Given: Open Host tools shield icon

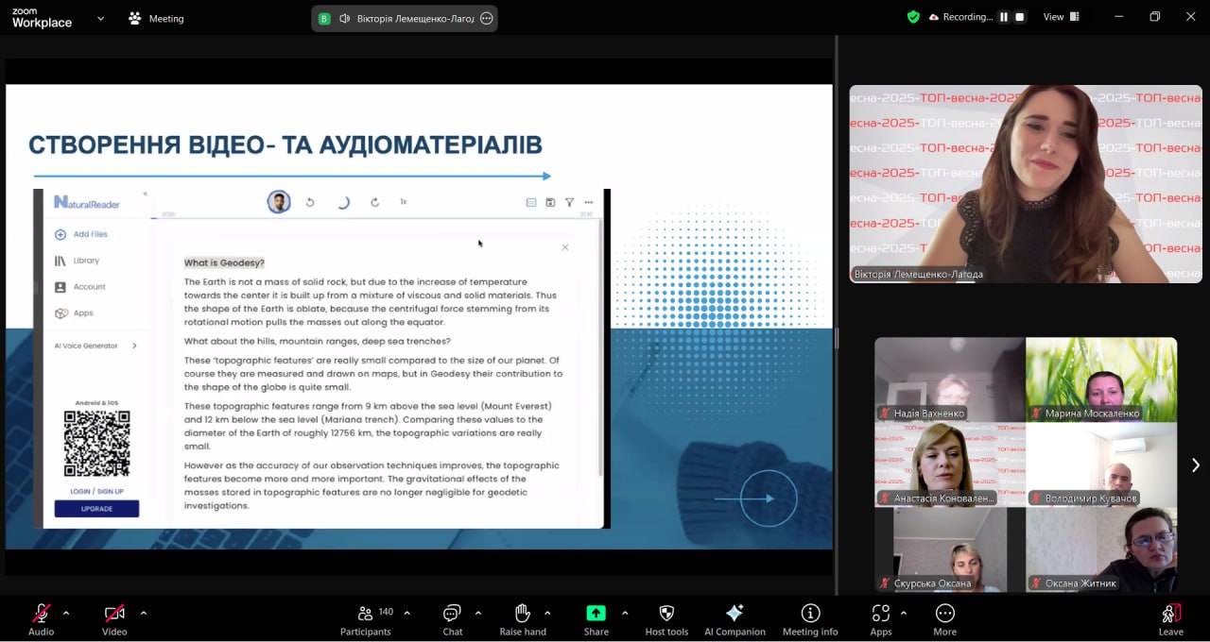Looking at the screenshot, I should 666,619.
